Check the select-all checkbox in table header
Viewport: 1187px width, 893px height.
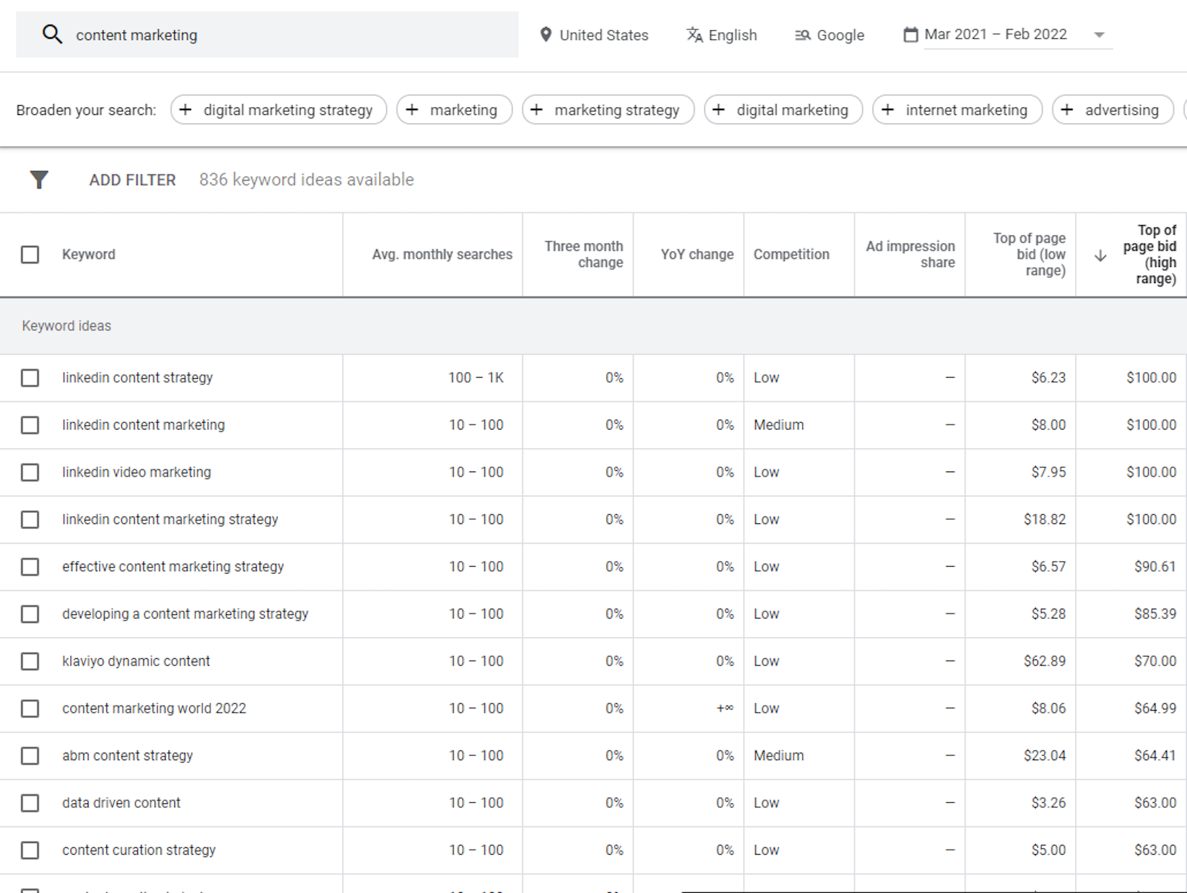(30, 254)
